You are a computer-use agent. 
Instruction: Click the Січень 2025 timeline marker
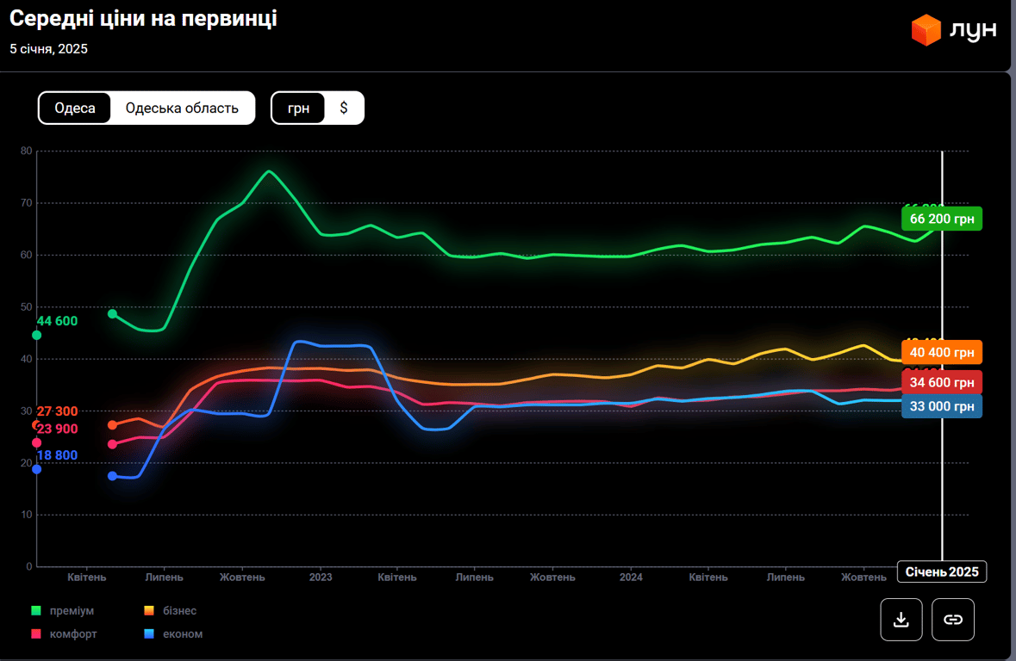pyautogui.click(x=942, y=572)
